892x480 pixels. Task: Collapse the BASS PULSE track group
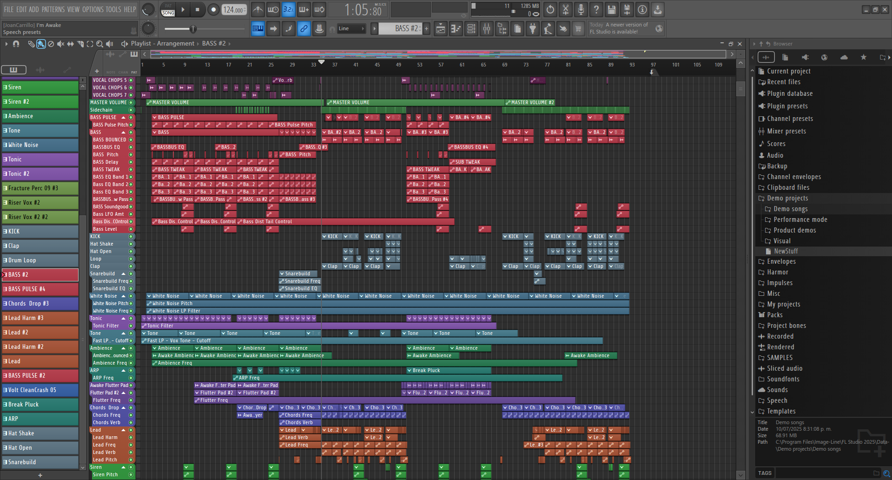click(x=124, y=117)
